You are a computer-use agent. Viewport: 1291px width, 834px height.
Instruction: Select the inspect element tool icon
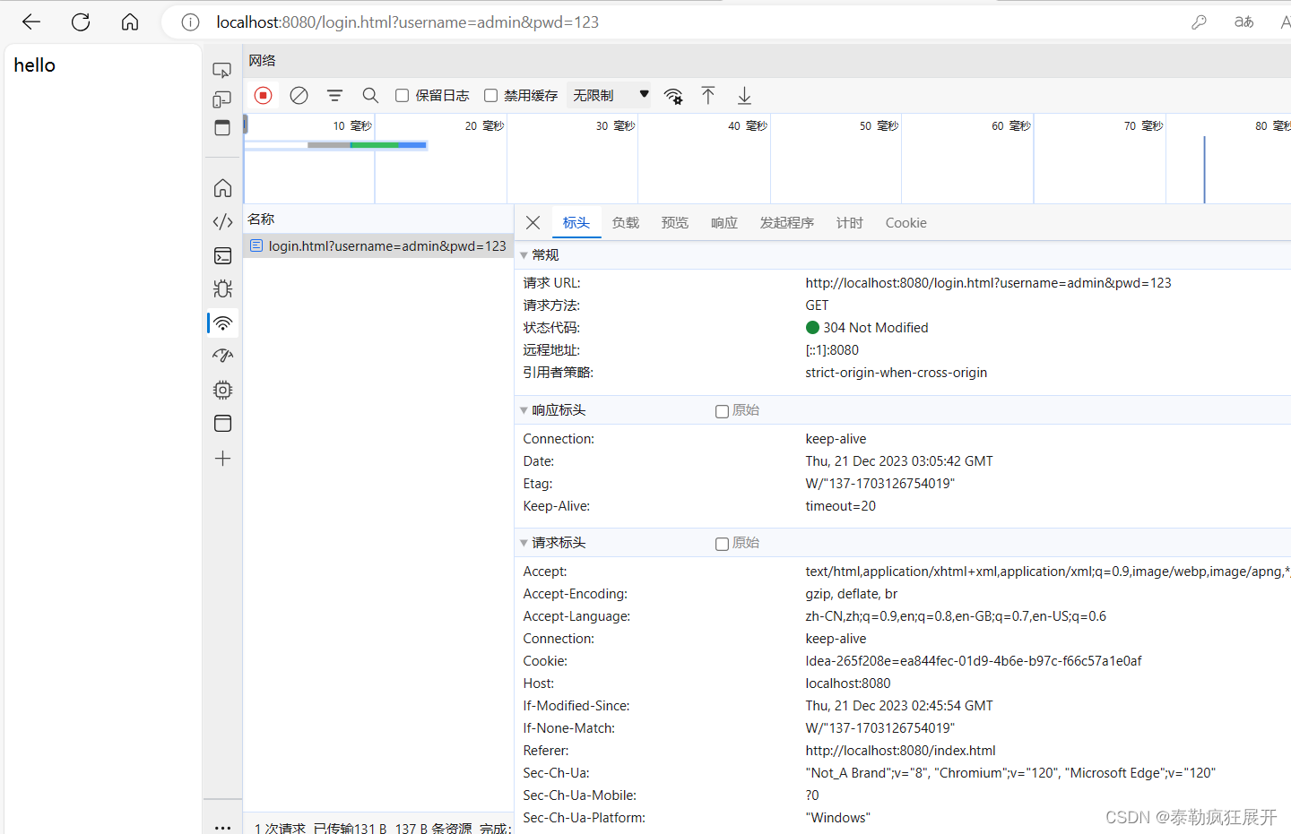[x=222, y=70]
